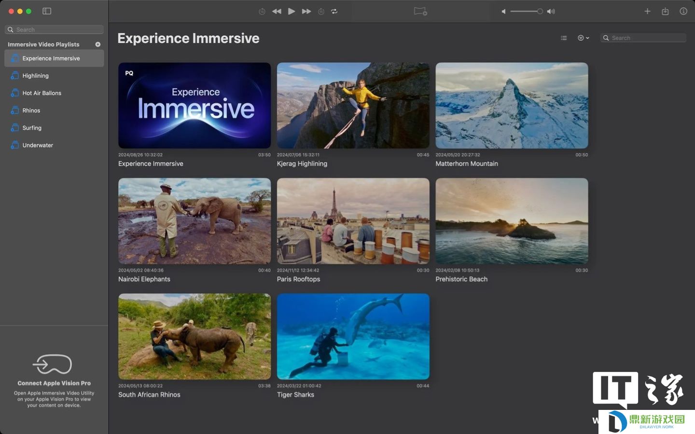The height and width of the screenshot is (434, 695).
Task: Open the Nairobi Elephants thumbnail
Action: (195, 221)
